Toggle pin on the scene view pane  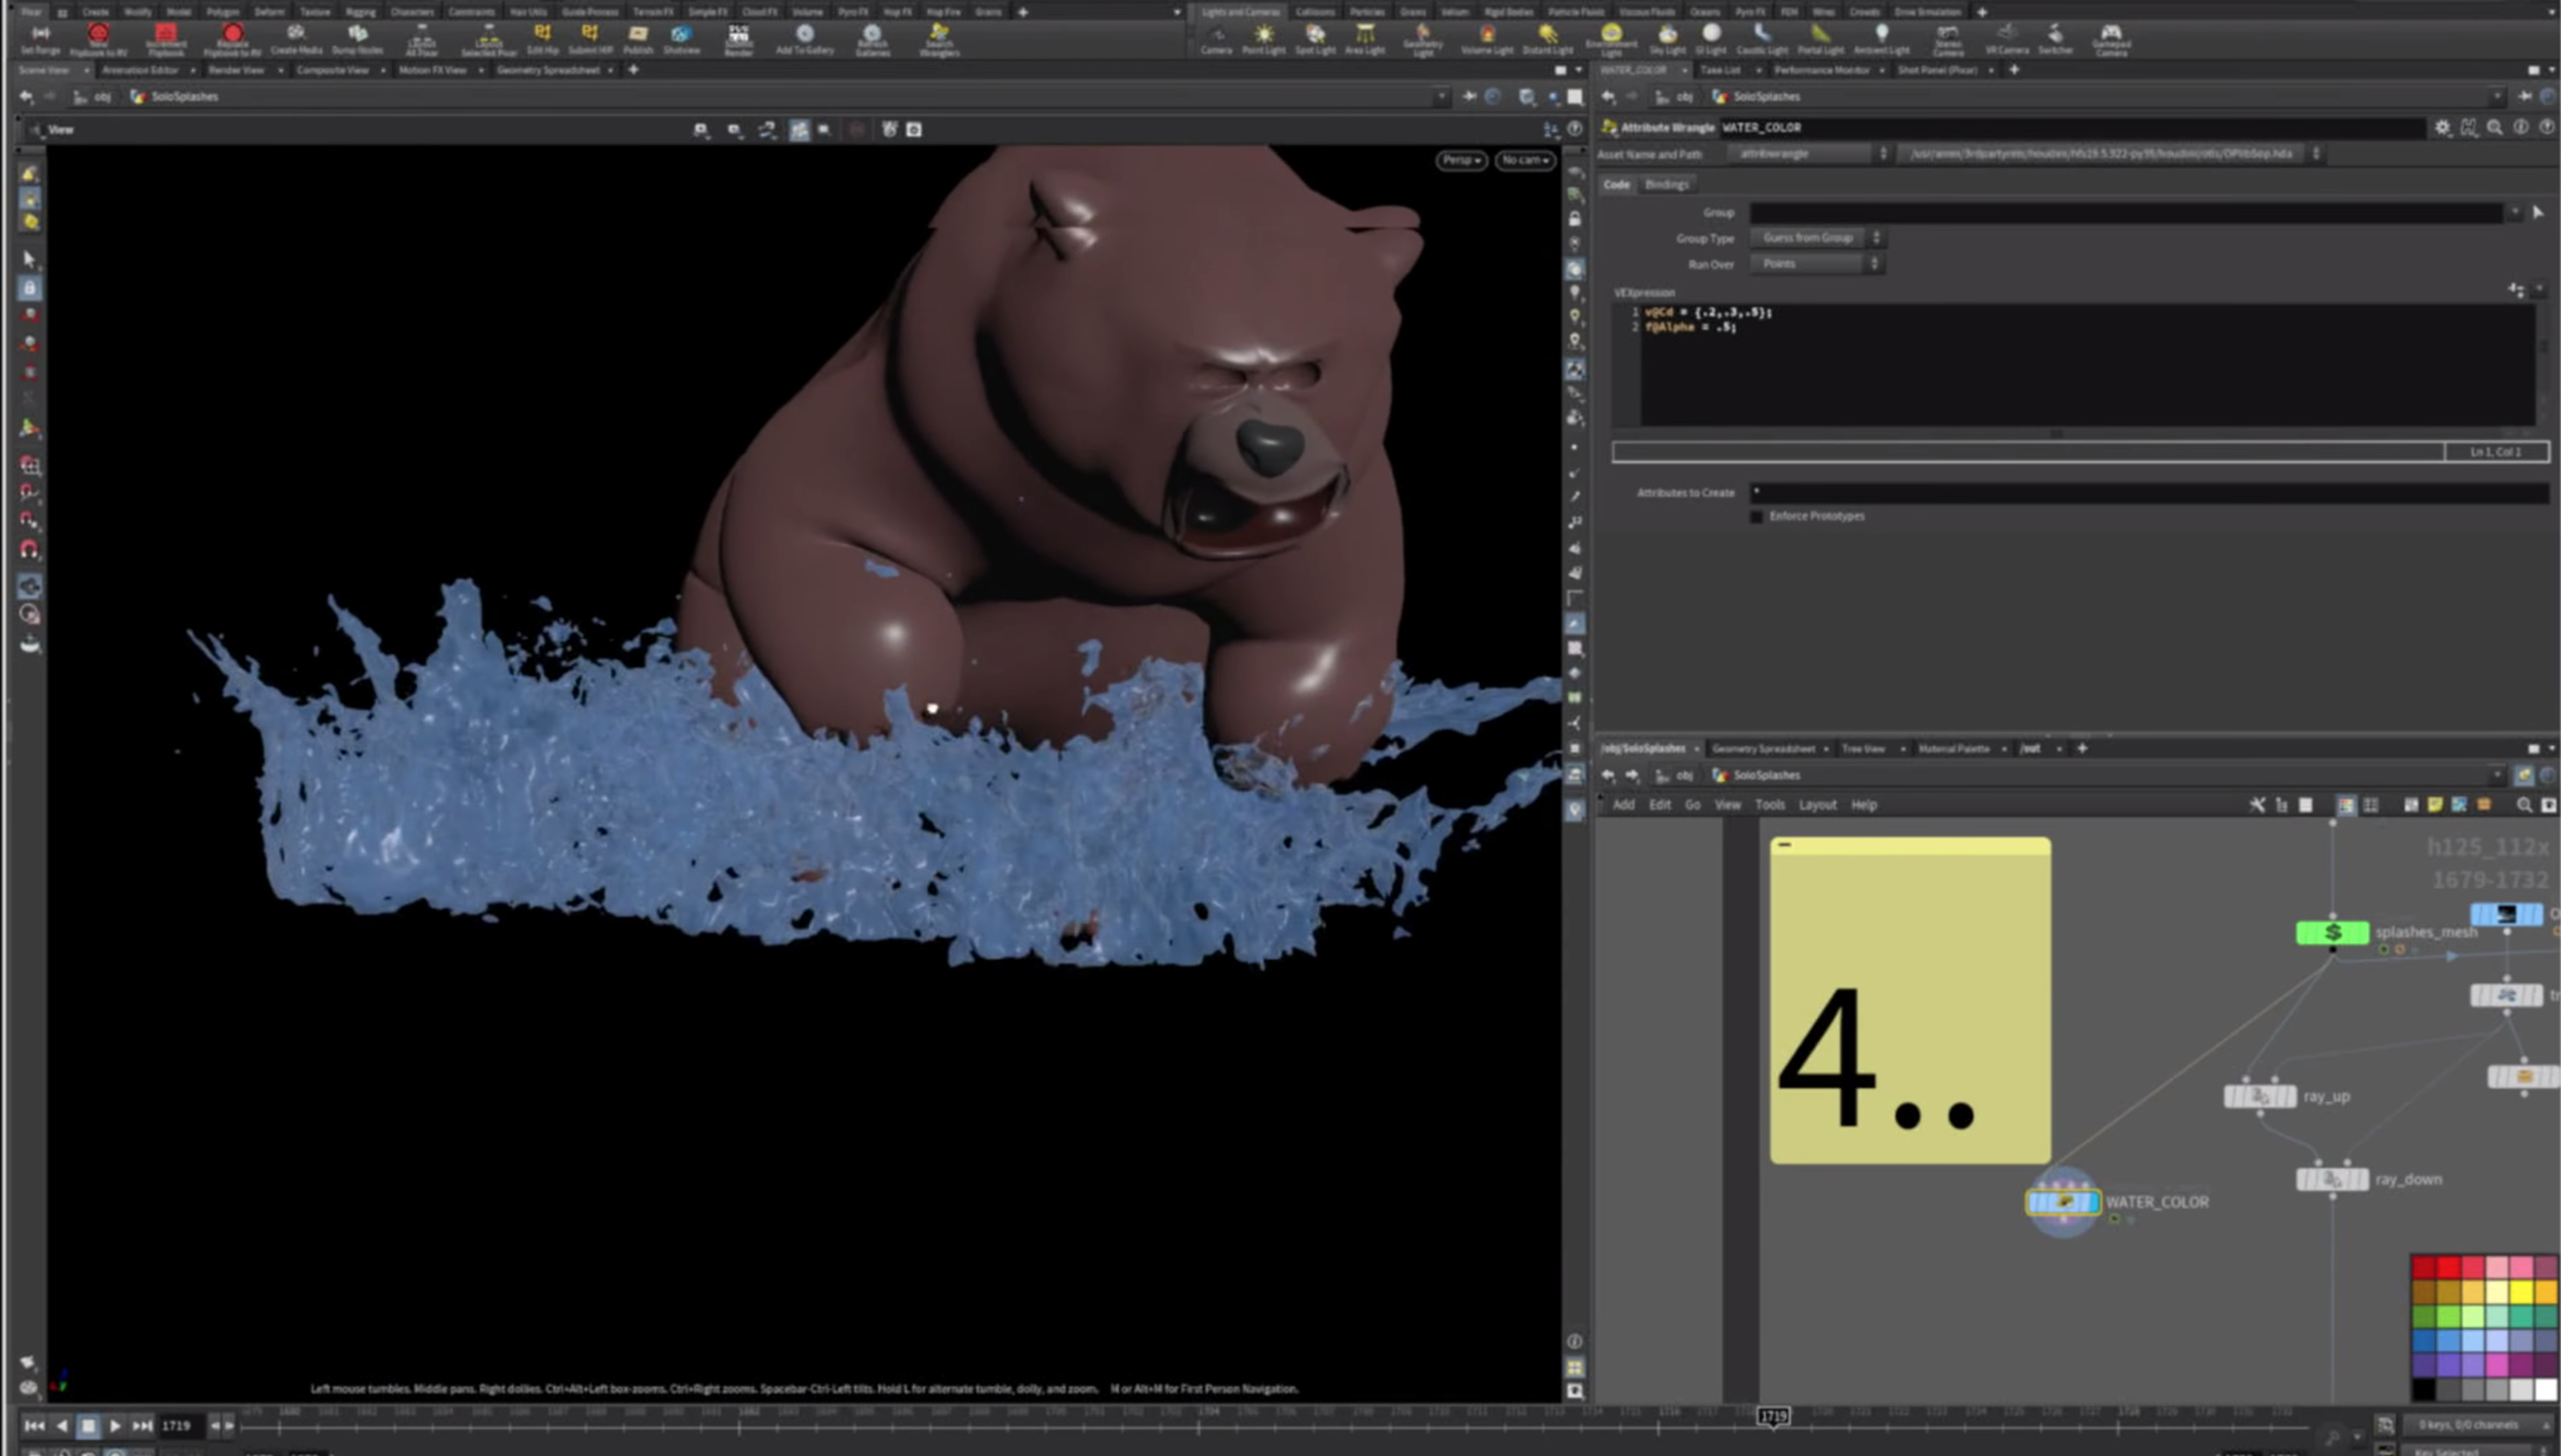[1469, 96]
